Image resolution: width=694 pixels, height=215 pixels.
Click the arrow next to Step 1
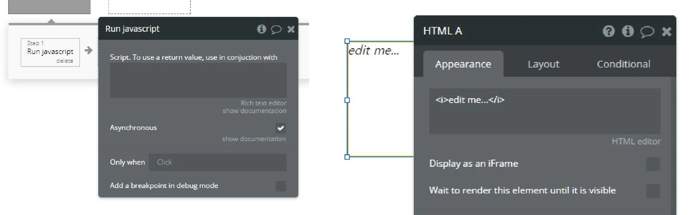88,51
